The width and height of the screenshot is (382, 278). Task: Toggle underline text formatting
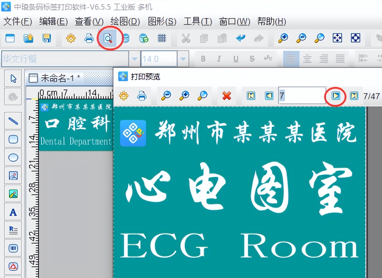click(236, 59)
